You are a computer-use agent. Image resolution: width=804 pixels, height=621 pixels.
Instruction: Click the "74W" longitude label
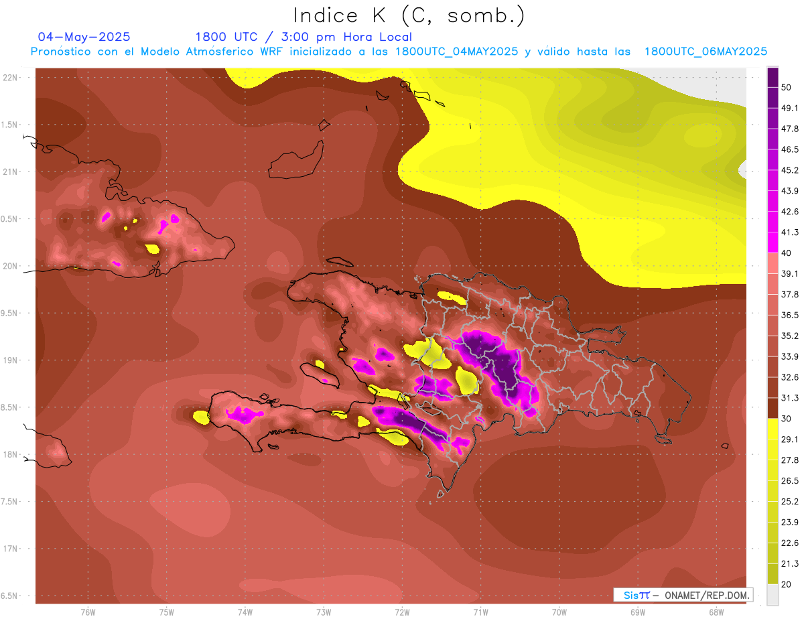tap(245, 612)
